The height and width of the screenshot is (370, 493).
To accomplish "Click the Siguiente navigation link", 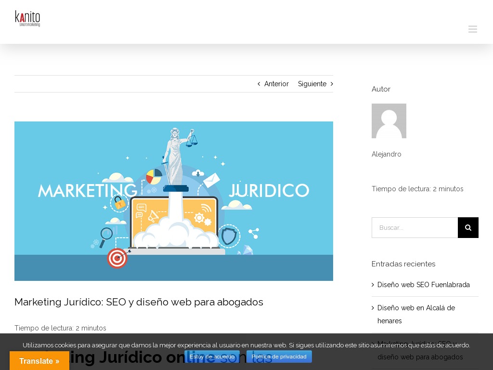I will point(312,84).
